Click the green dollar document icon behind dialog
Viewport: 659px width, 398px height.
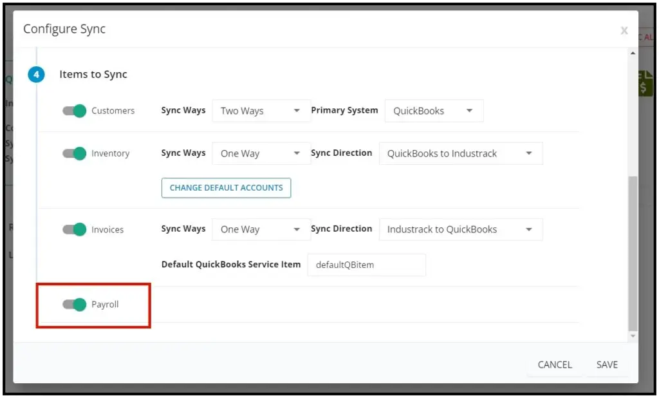point(645,83)
